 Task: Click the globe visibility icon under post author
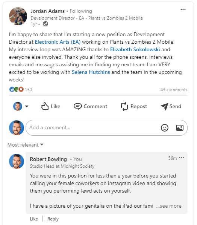click(45, 24)
